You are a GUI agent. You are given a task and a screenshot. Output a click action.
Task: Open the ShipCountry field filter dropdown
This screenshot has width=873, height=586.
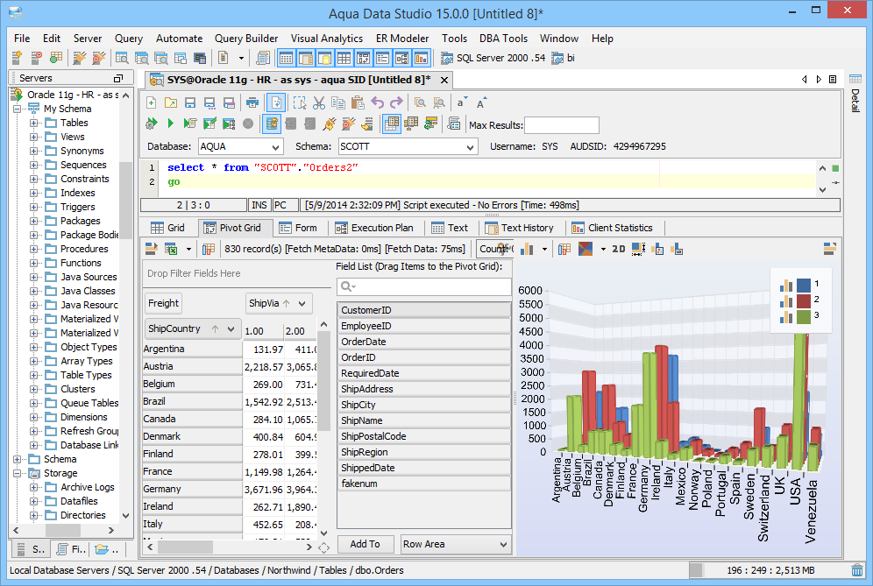coord(231,328)
